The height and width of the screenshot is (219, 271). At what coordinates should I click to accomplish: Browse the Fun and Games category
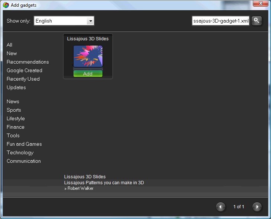click(x=24, y=144)
